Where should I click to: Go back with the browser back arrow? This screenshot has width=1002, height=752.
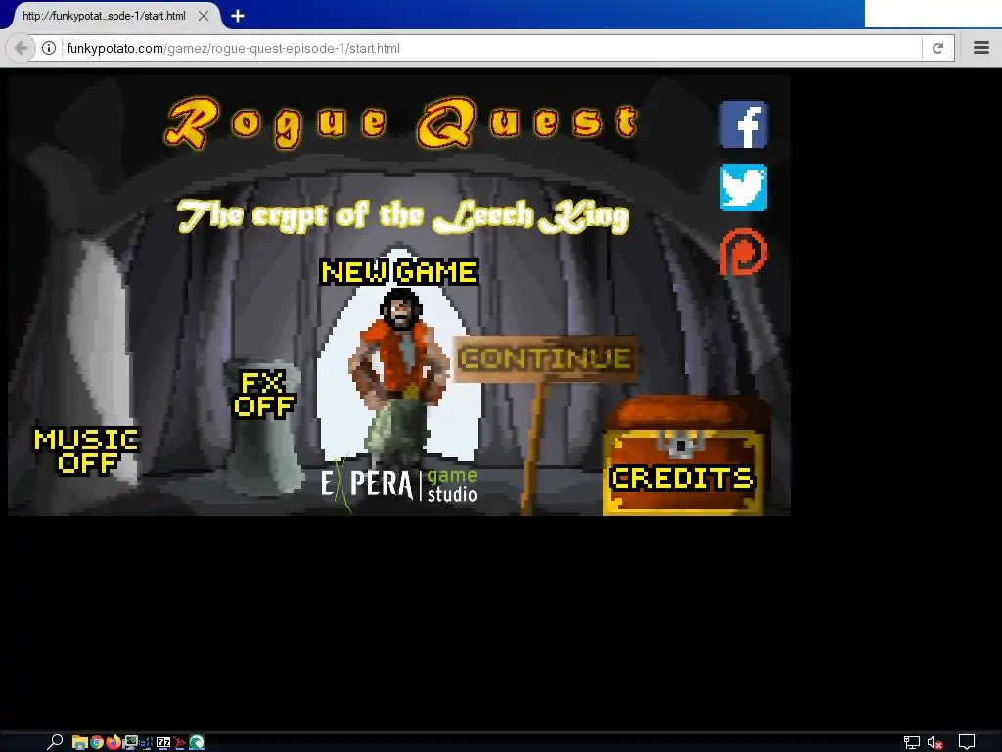[21, 48]
